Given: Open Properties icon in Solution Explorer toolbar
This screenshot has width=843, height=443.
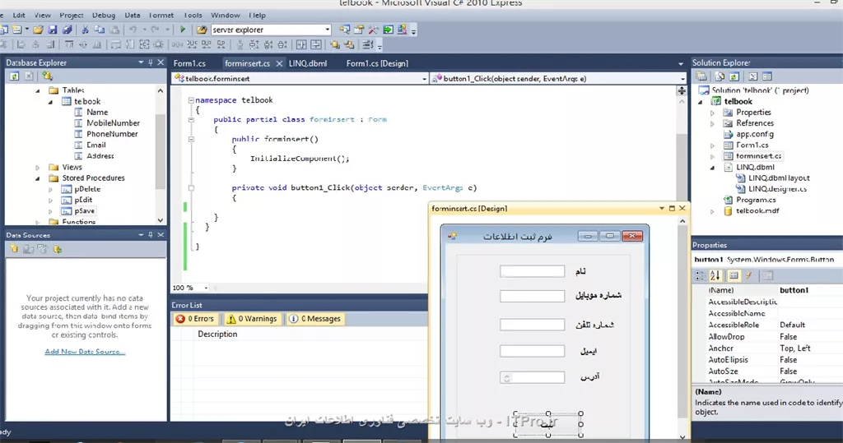Looking at the screenshot, I should pyautogui.click(x=703, y=76).
